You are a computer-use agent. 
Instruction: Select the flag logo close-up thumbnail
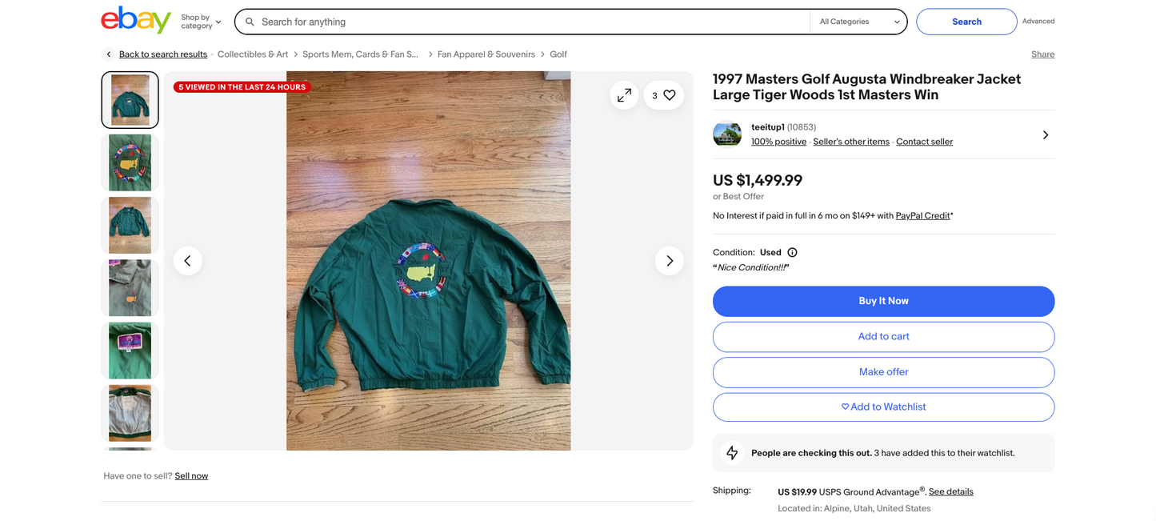pyautogui.click(x=130, y=162)
